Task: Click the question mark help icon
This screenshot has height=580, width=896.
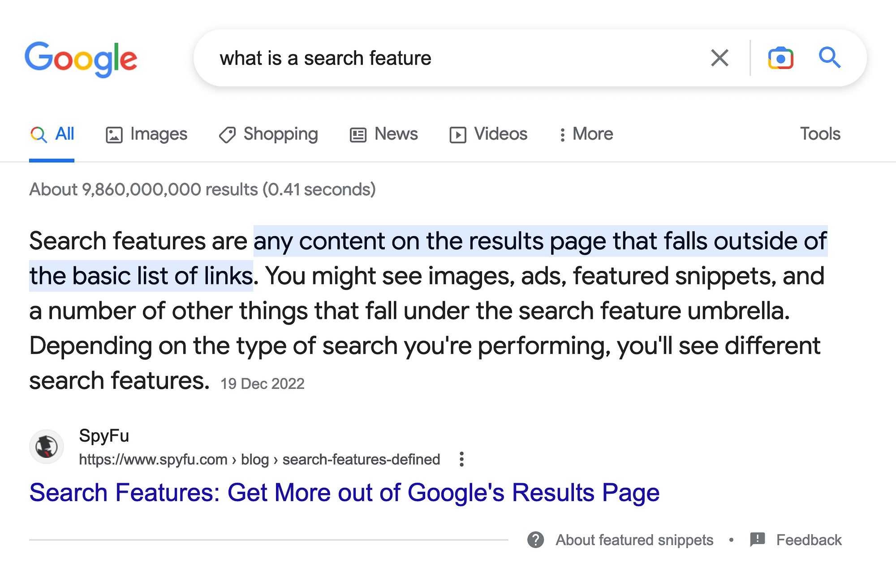Action: click(535, 540)
